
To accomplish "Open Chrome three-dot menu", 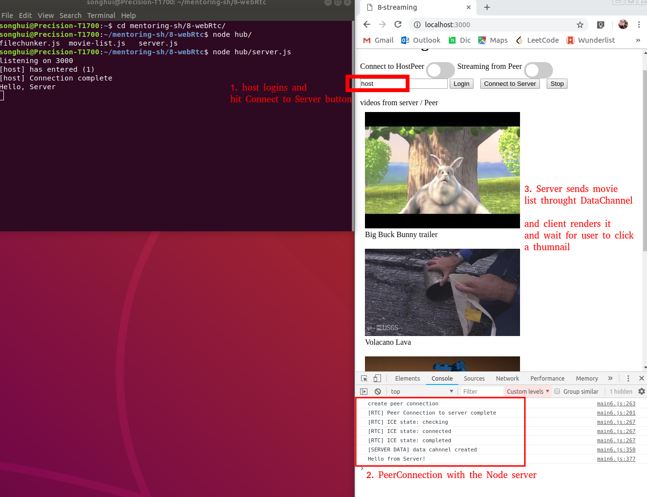I will pos(639,25).
